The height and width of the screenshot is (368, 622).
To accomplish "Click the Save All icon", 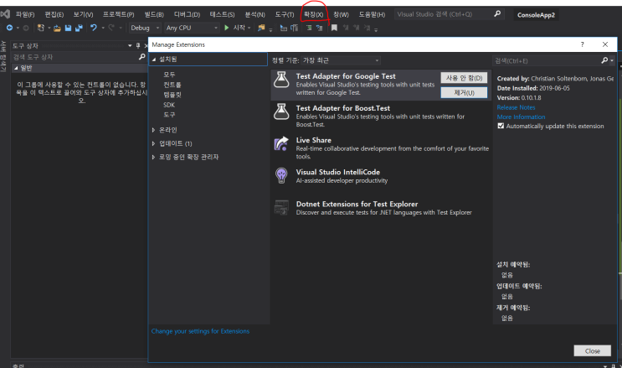I will click(x=79, y=28).
